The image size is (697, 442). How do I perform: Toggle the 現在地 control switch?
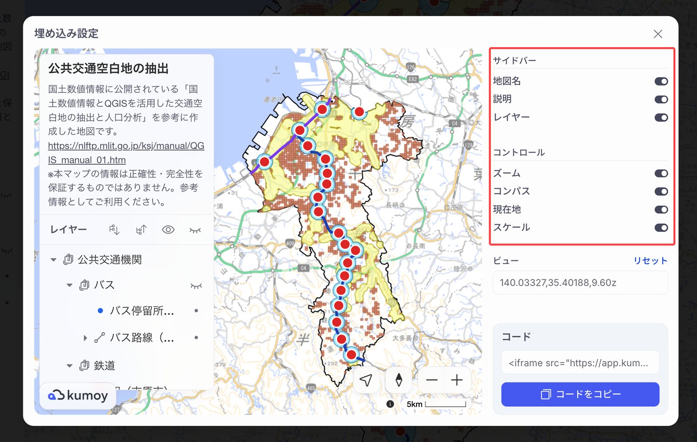click(x=661, y=210)
